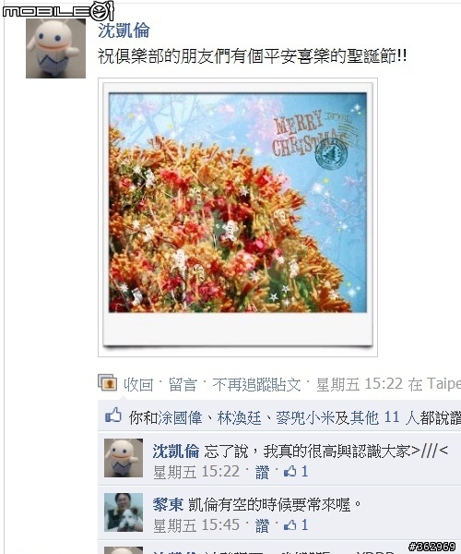Open 麥兜小米's profile link
Image resolution: width=461 pixels, height=554 pixels.
(x=305, y=418)
